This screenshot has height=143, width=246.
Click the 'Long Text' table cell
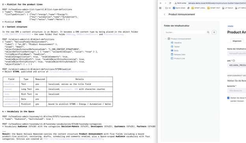(26, 89)
